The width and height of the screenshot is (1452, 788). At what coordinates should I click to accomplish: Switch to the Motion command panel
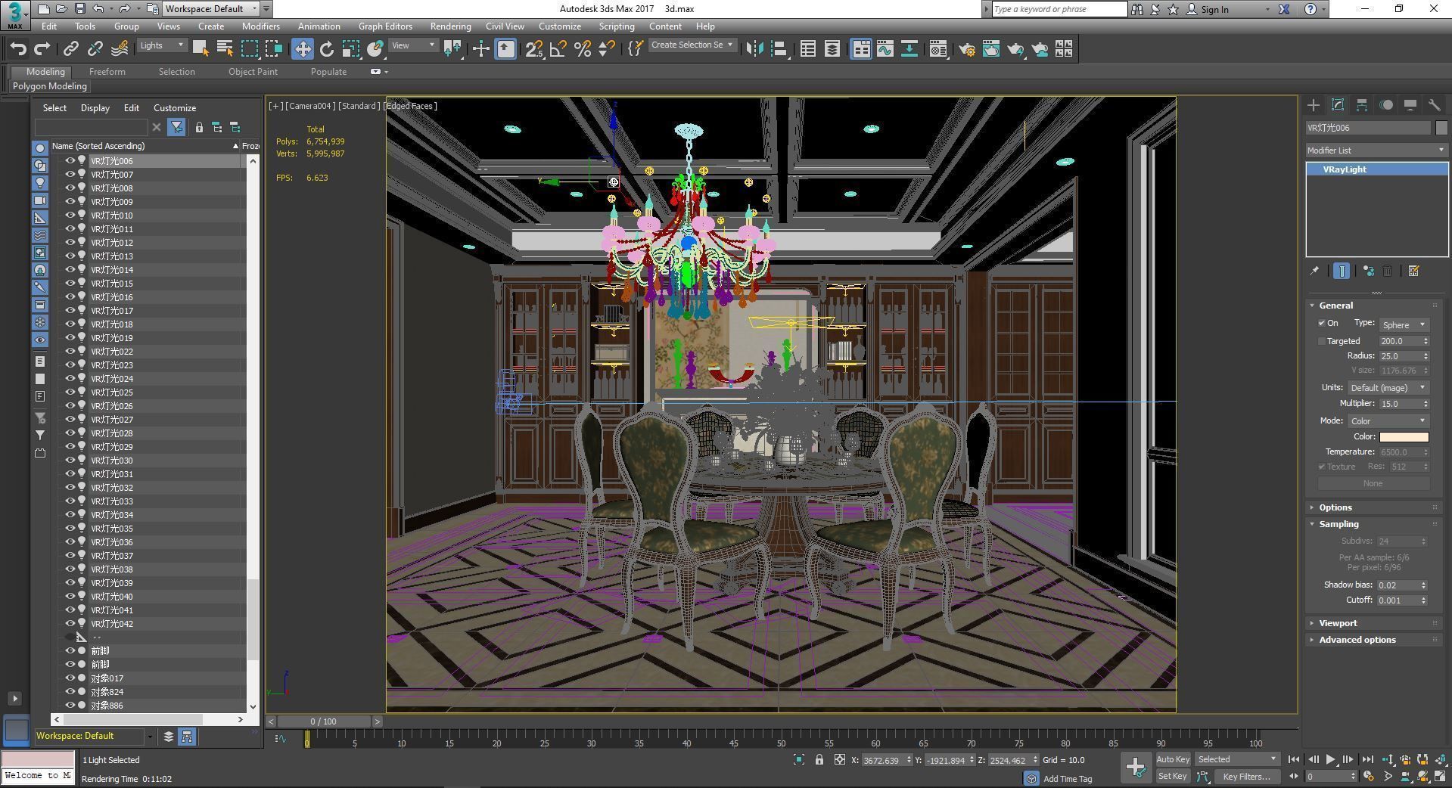[1386, 105]
